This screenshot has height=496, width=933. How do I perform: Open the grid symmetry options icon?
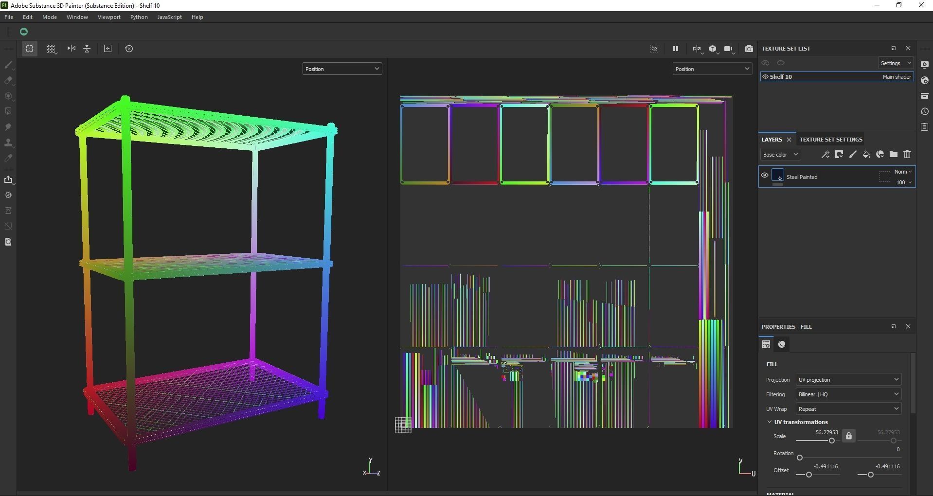[x=51, y=49]
